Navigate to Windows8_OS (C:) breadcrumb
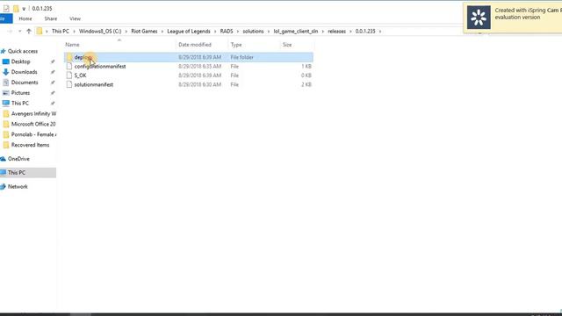Image resolution: width=562 pixels, height=316 pixels. (100, 32)
